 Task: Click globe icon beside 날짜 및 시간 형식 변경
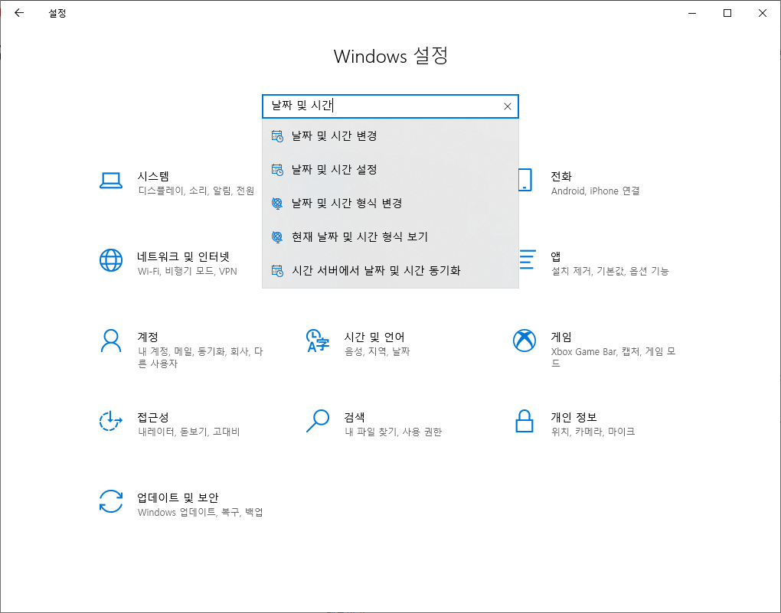[277, 203]
